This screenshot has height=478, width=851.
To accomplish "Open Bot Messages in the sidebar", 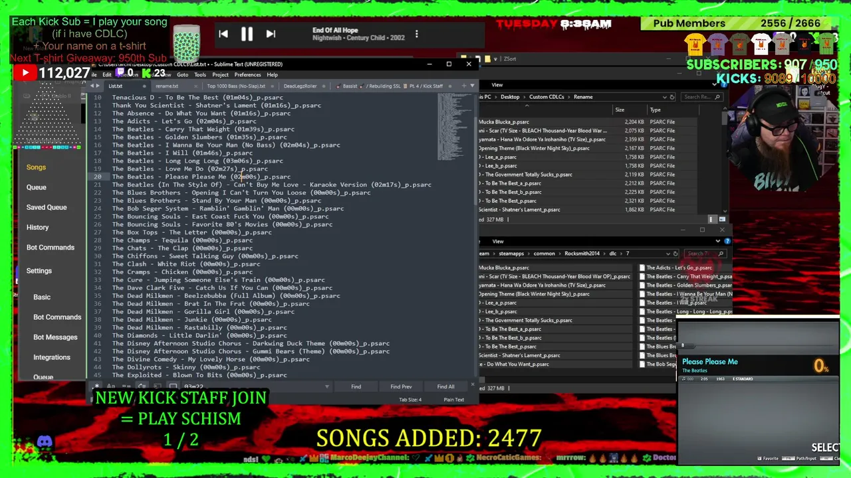I will [55, 337].
